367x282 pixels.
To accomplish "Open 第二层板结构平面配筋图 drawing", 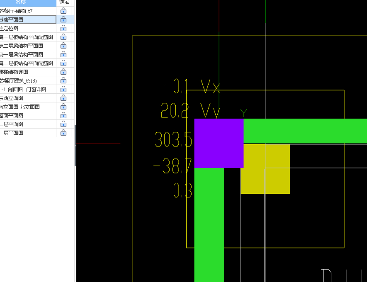I will point(28,63).
